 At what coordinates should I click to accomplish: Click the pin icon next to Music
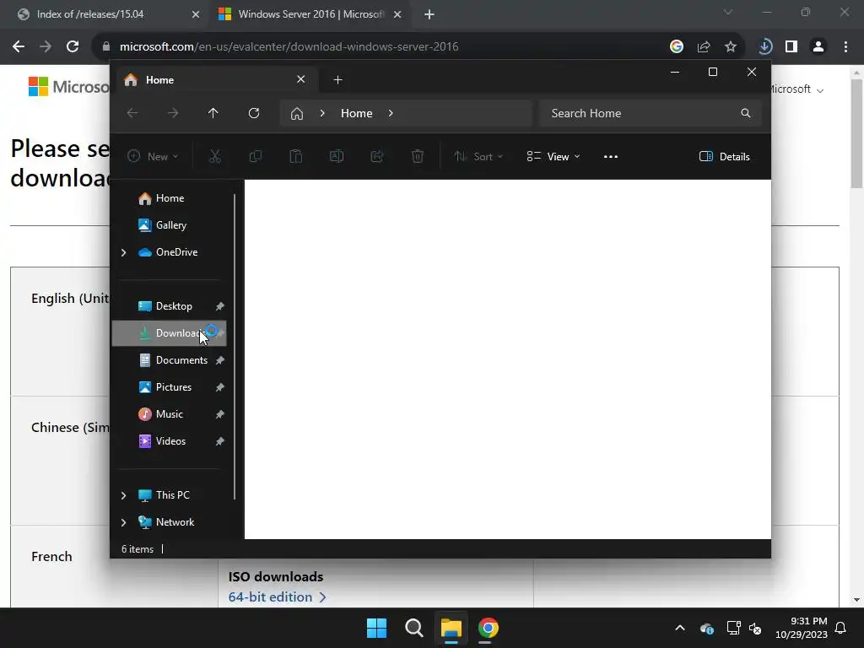coord(220,414)
